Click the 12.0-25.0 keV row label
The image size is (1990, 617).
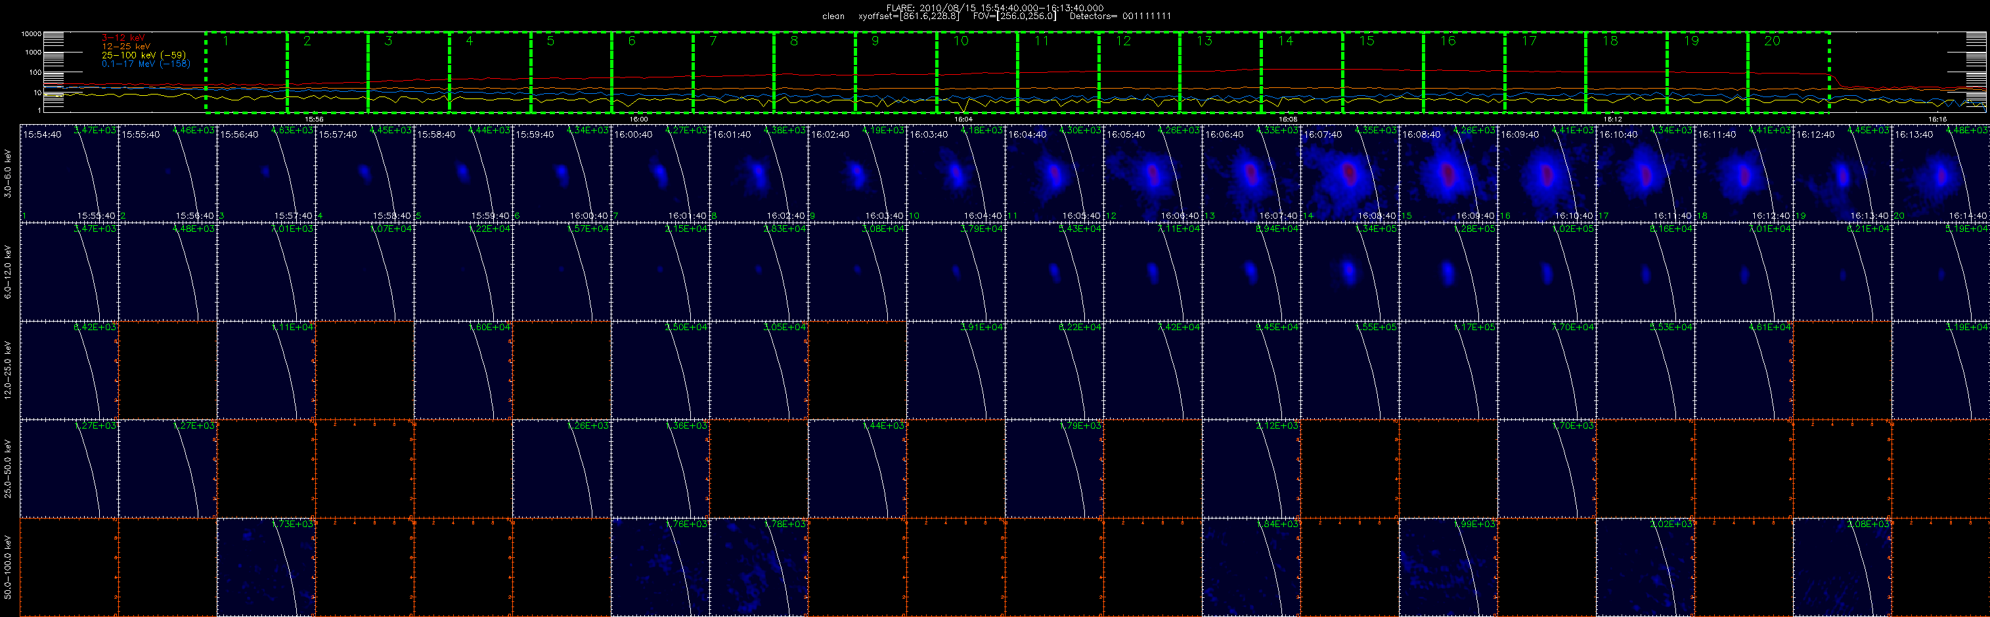click(x=8, y=371)
